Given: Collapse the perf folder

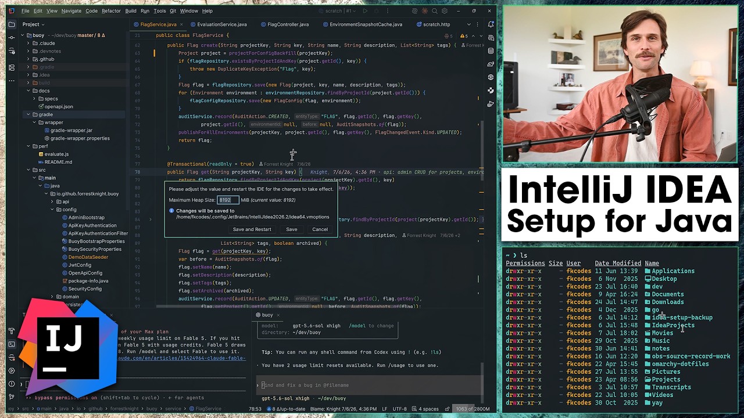Looking at the screenshot, I should coord(28,146).
